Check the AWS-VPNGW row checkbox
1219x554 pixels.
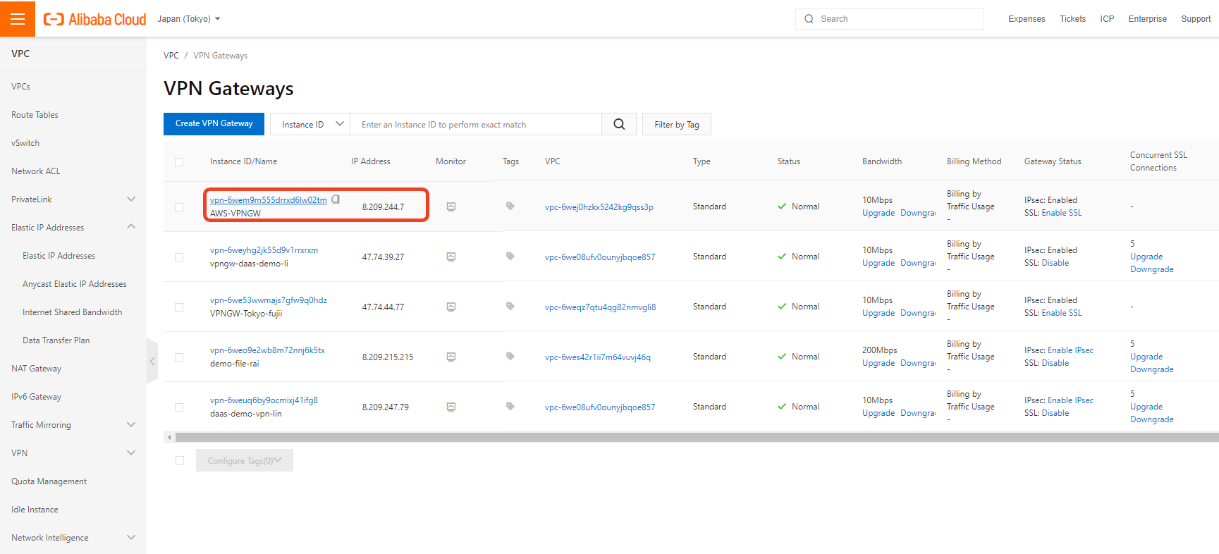[x=179, y=207]
